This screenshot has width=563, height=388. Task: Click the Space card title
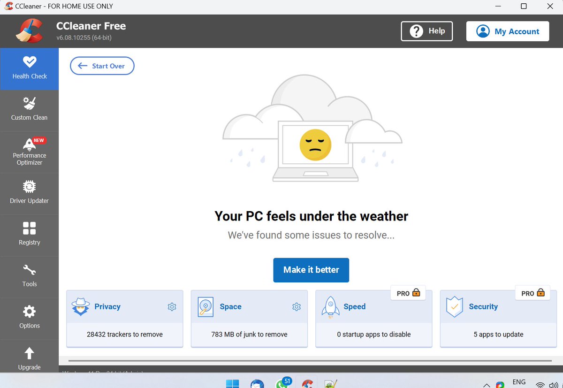pos(230,307)
